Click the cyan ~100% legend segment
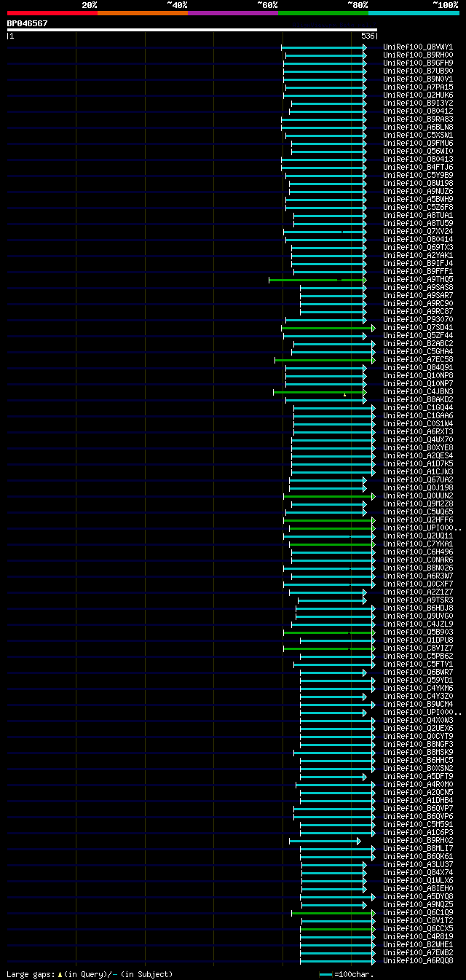This screenshot has width=466, height=980. (x=414, y=13)
